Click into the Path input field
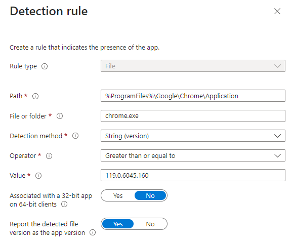Screen dimensions: 293x242 pos(193,96)
